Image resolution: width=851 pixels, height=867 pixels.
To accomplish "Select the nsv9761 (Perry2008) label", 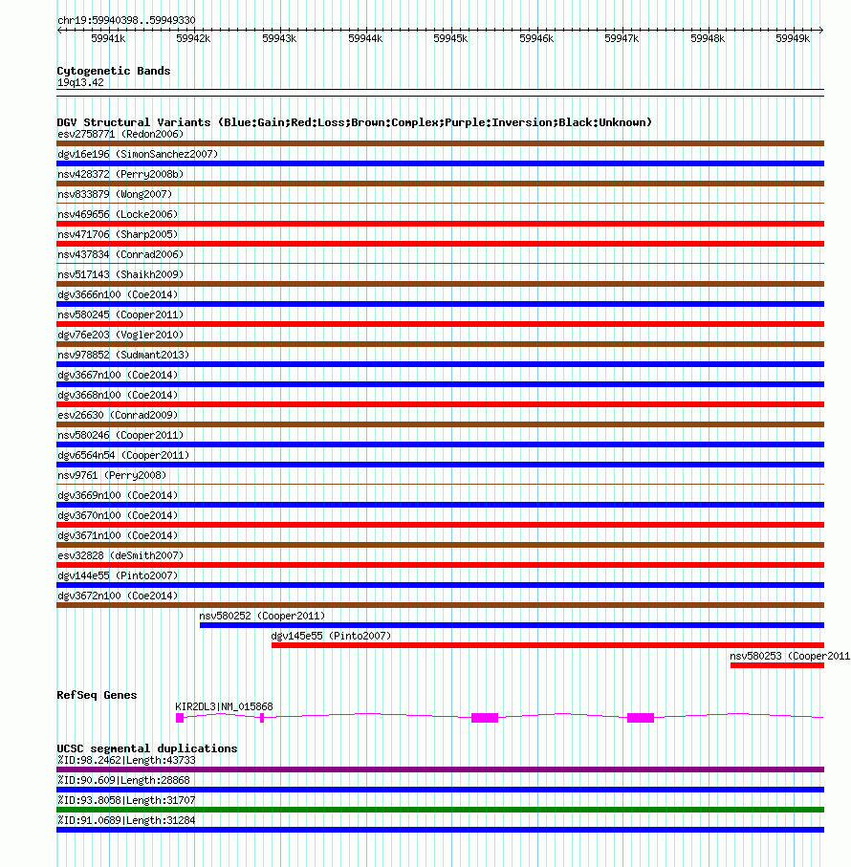I will [112, 475].
